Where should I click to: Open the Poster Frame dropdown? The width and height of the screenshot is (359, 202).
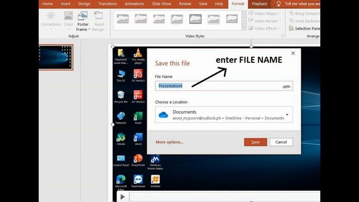[x=82, y=21]
